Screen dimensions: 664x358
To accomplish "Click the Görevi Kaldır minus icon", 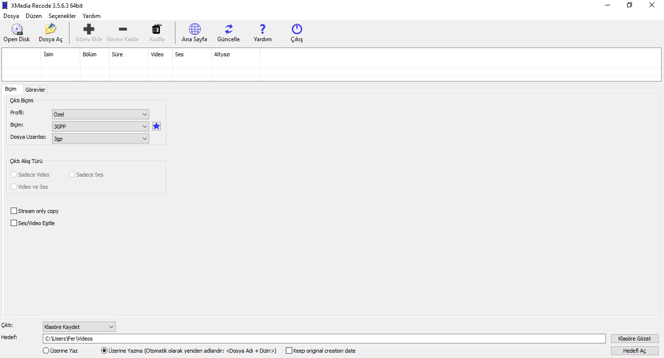I will tap(123, 30).
